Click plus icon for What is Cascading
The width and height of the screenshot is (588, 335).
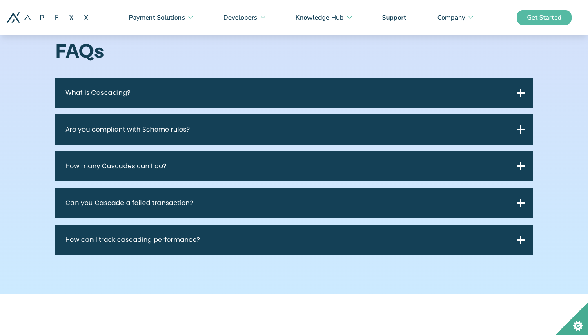(520, 93)
